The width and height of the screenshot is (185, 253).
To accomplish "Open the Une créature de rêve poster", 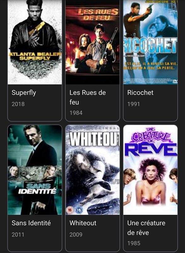I will [150, 170].
